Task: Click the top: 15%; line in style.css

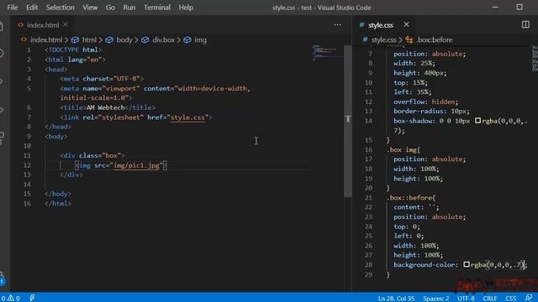Action: click(410, 82)
